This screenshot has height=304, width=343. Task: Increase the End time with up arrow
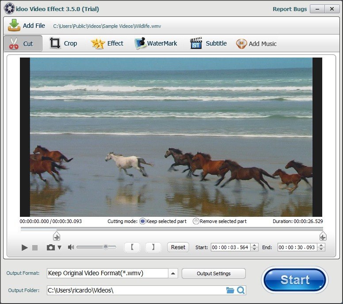(x=321, y=245)
